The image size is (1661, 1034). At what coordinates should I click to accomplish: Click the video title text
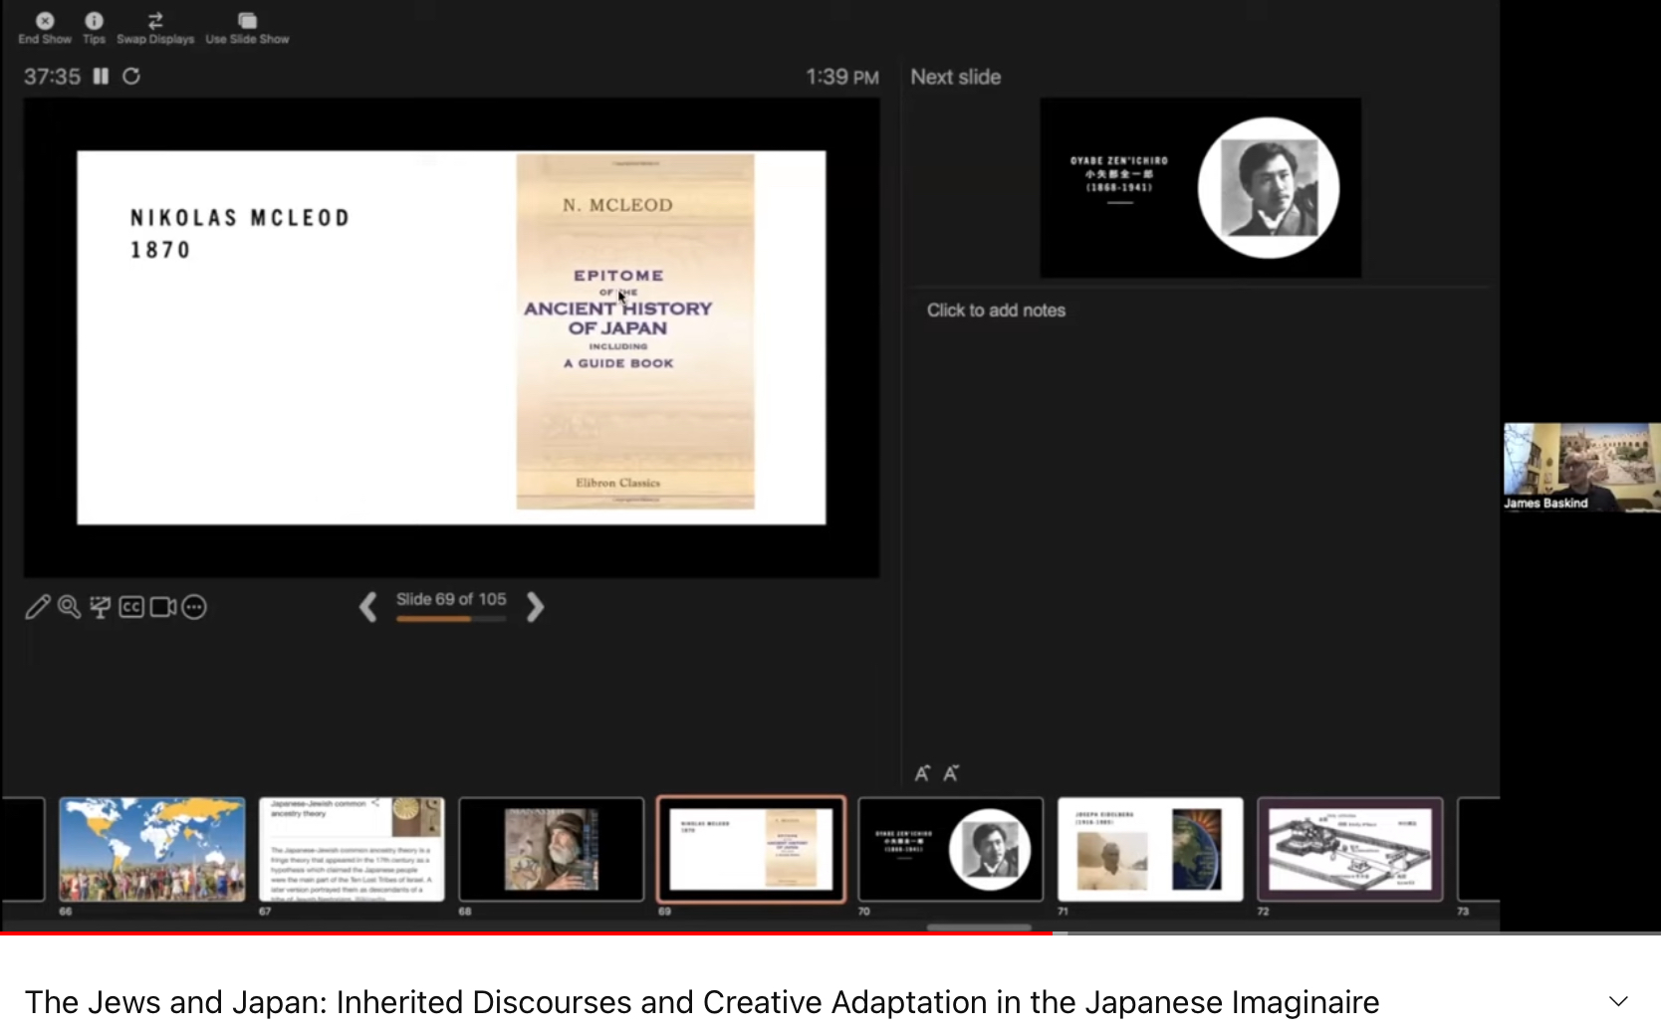pyautogui.click(x=702, y=1002)
